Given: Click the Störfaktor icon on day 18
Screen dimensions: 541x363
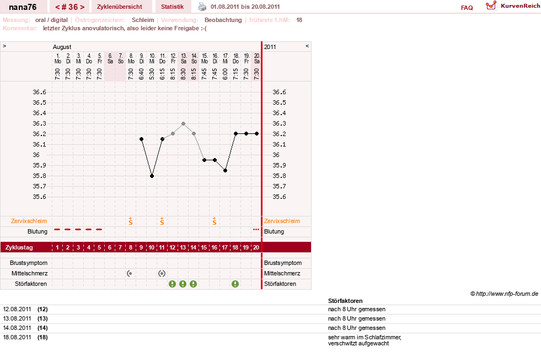Looking at the screenshot, I should pos(235,284).
